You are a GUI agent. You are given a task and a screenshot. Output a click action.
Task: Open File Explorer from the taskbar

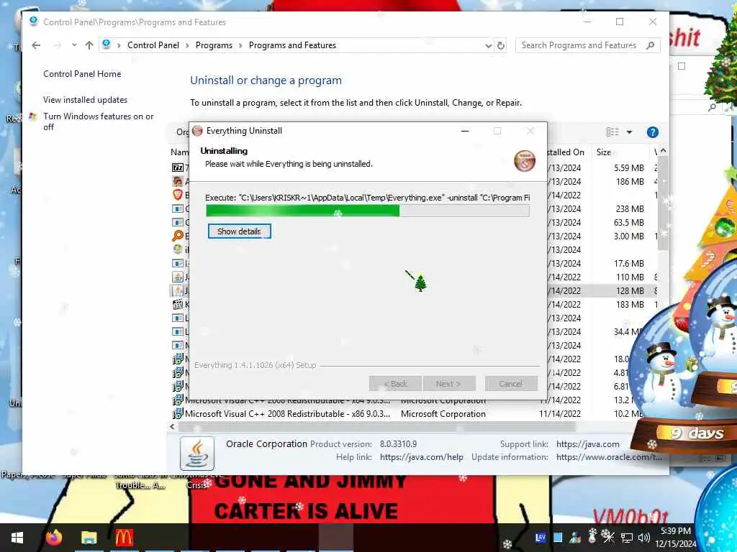pos(89,538)
